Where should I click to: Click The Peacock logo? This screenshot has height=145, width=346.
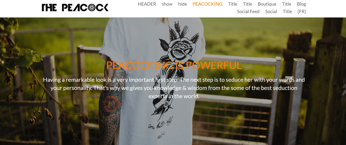click(75, 7)
